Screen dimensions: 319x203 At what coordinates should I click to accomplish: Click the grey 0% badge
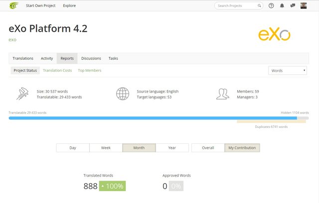coord(176,186)
